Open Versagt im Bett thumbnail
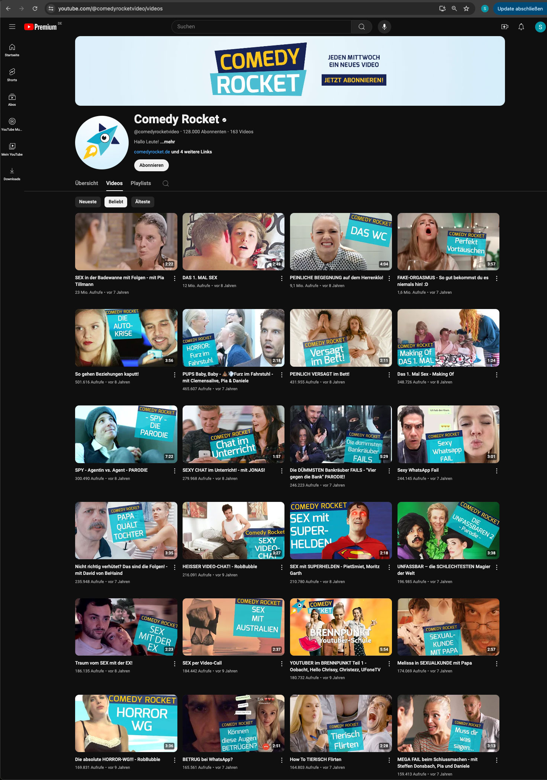547x780 pixels. [x=341, y=338]
